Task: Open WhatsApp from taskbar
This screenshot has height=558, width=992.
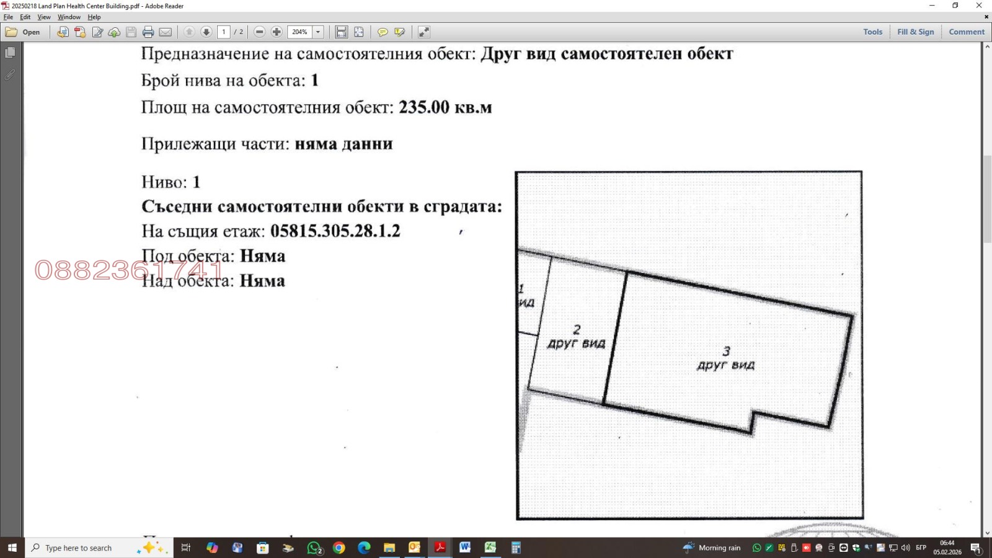Action: 314,547
